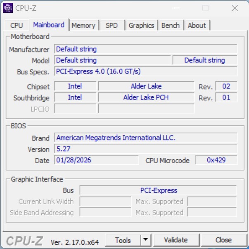This screenshot has width=249, height=249.
Task: Click the Southbridge label
Action: click(31, 98)
